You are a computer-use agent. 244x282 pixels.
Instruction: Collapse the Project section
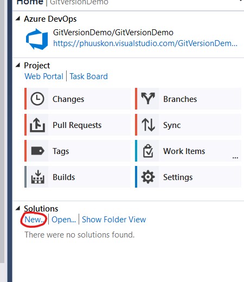18,65
